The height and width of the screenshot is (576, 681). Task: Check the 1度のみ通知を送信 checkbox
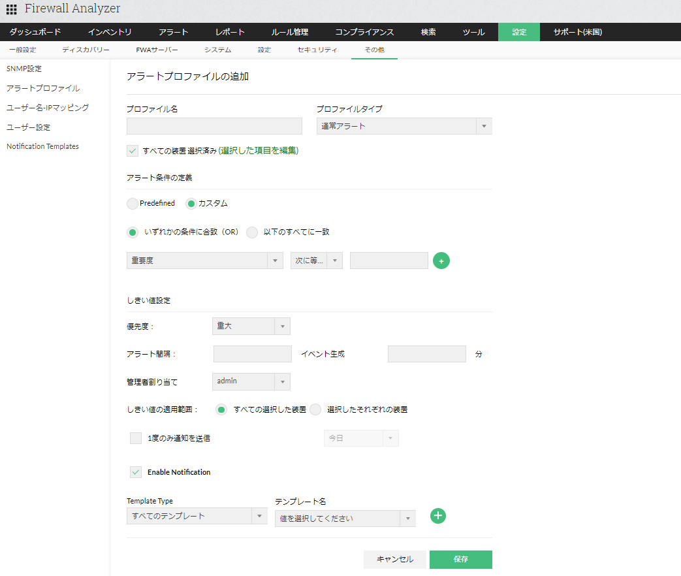(x=136, y=438)
